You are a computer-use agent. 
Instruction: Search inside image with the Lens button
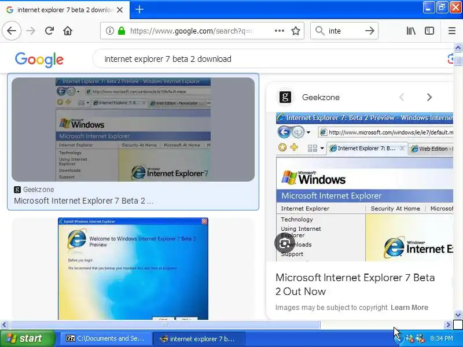(285, 243)
